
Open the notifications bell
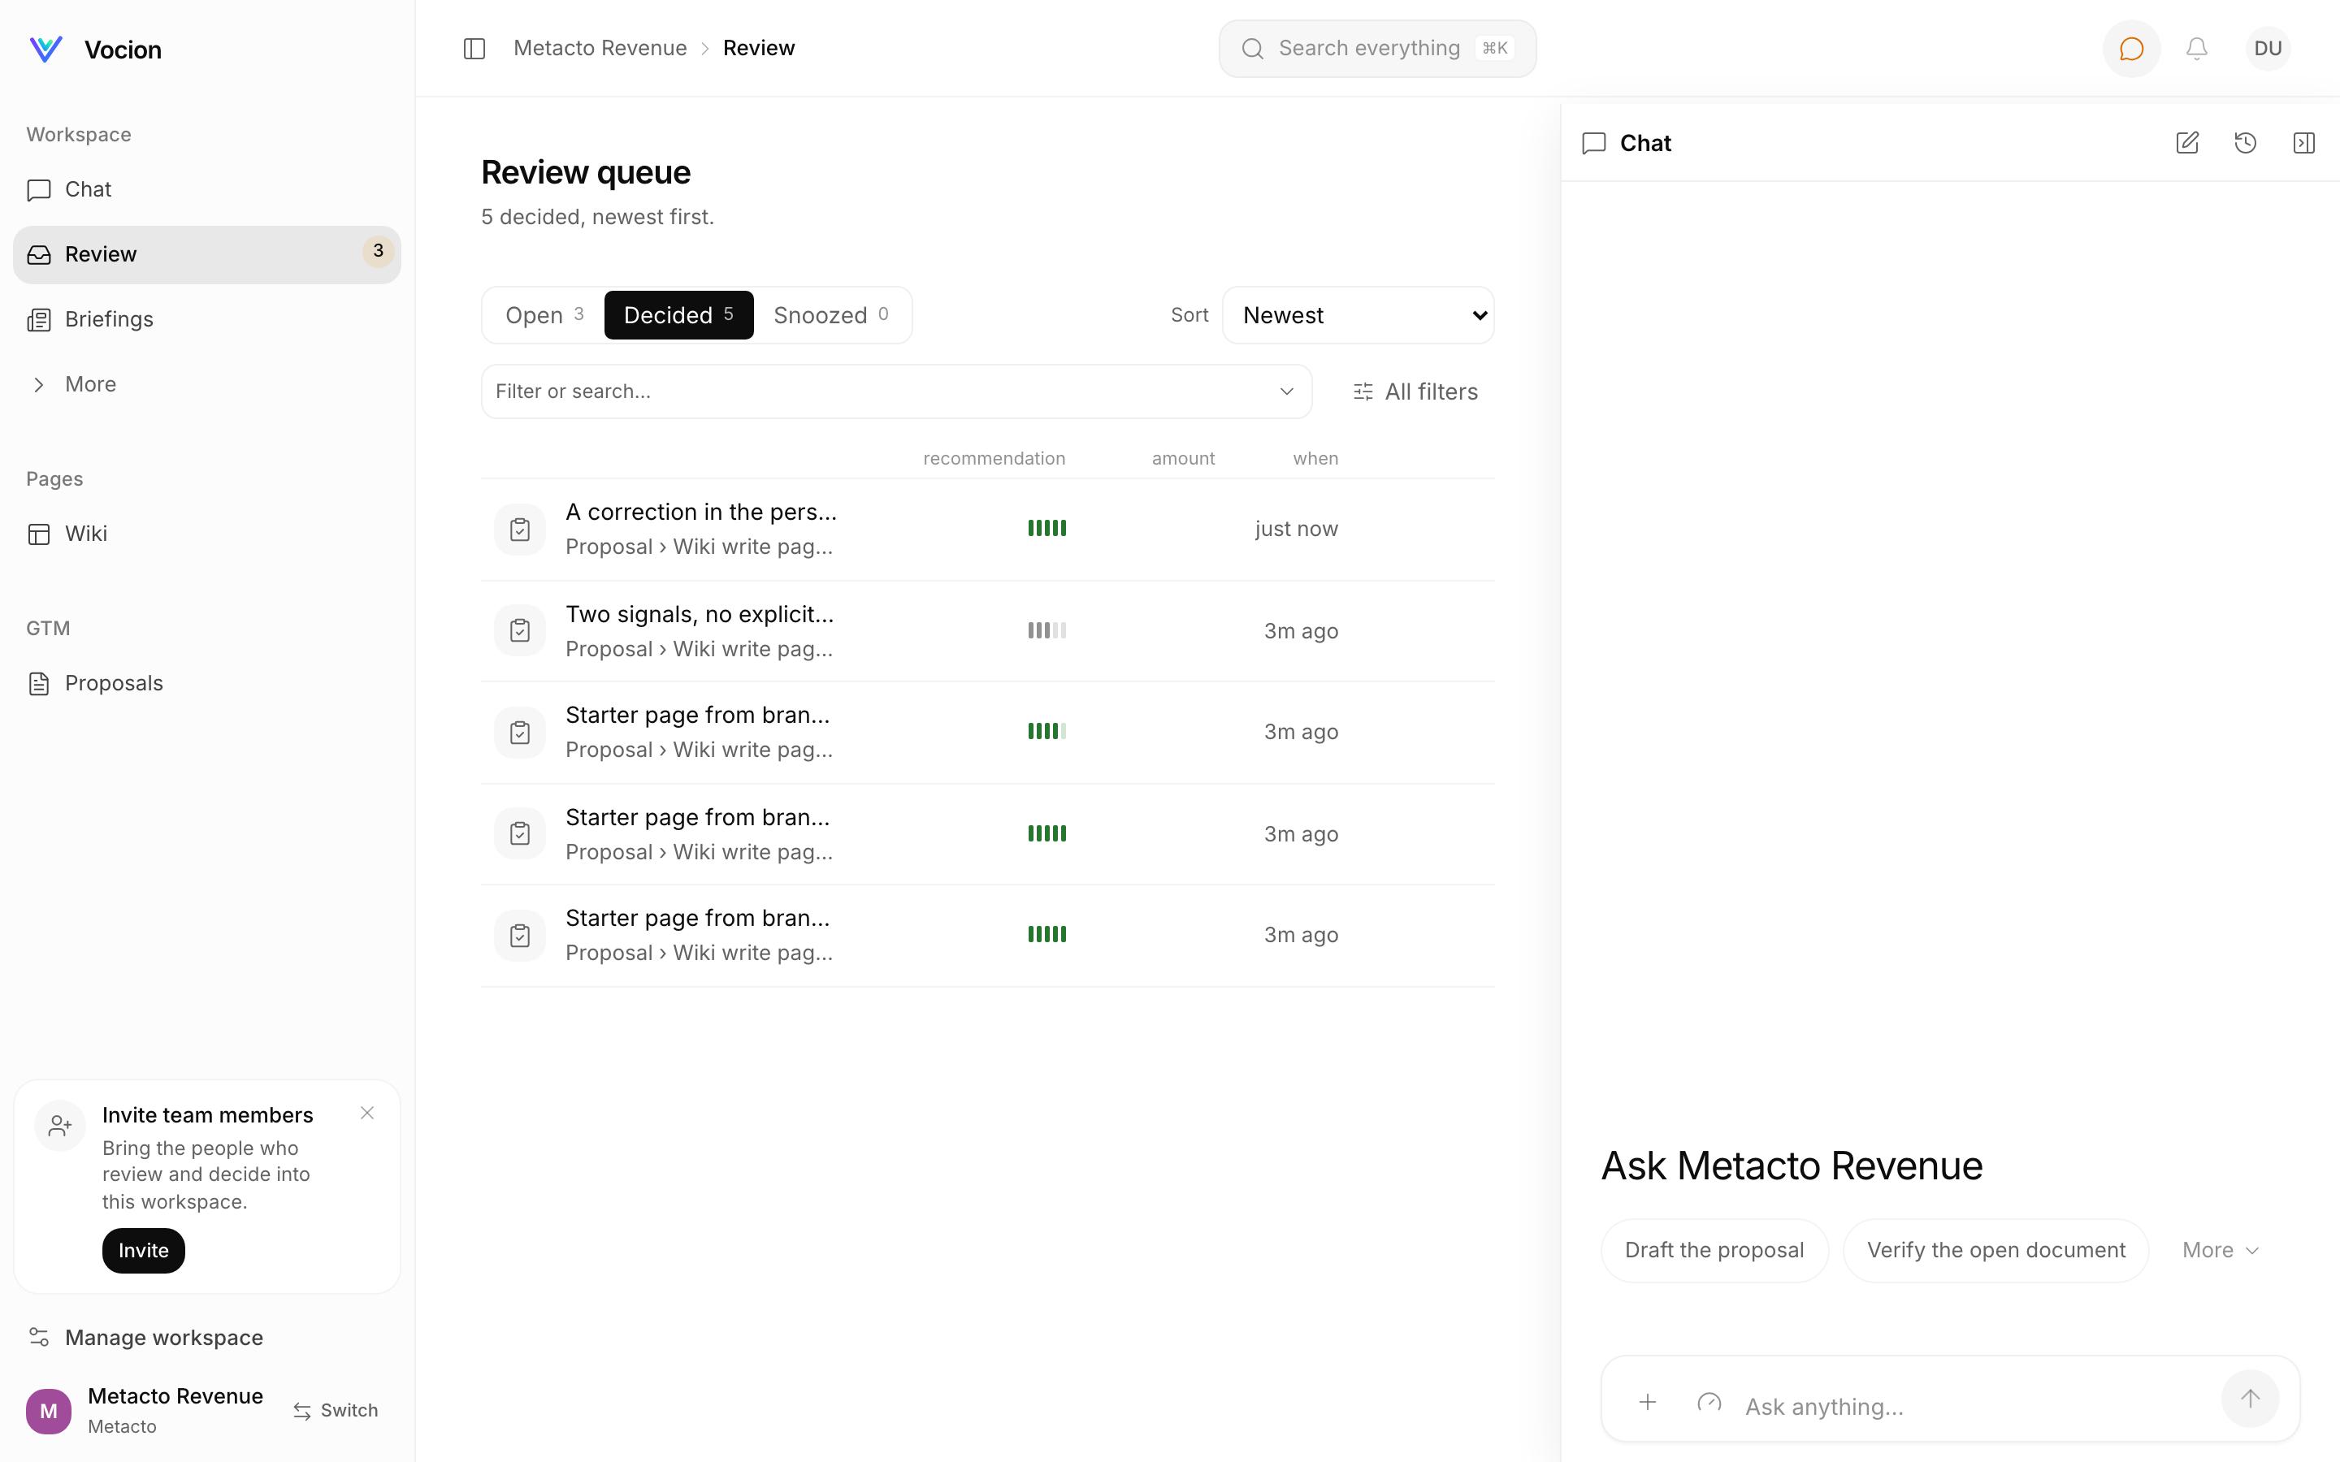[2197, 49]
